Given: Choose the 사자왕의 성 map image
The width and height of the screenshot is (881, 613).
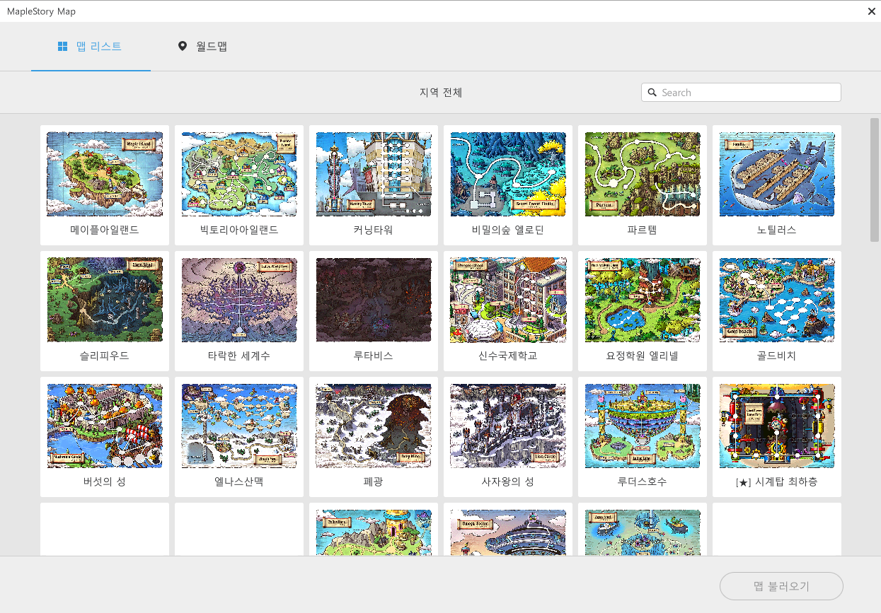Looking at the screenshot, I should tap(508, 426).
